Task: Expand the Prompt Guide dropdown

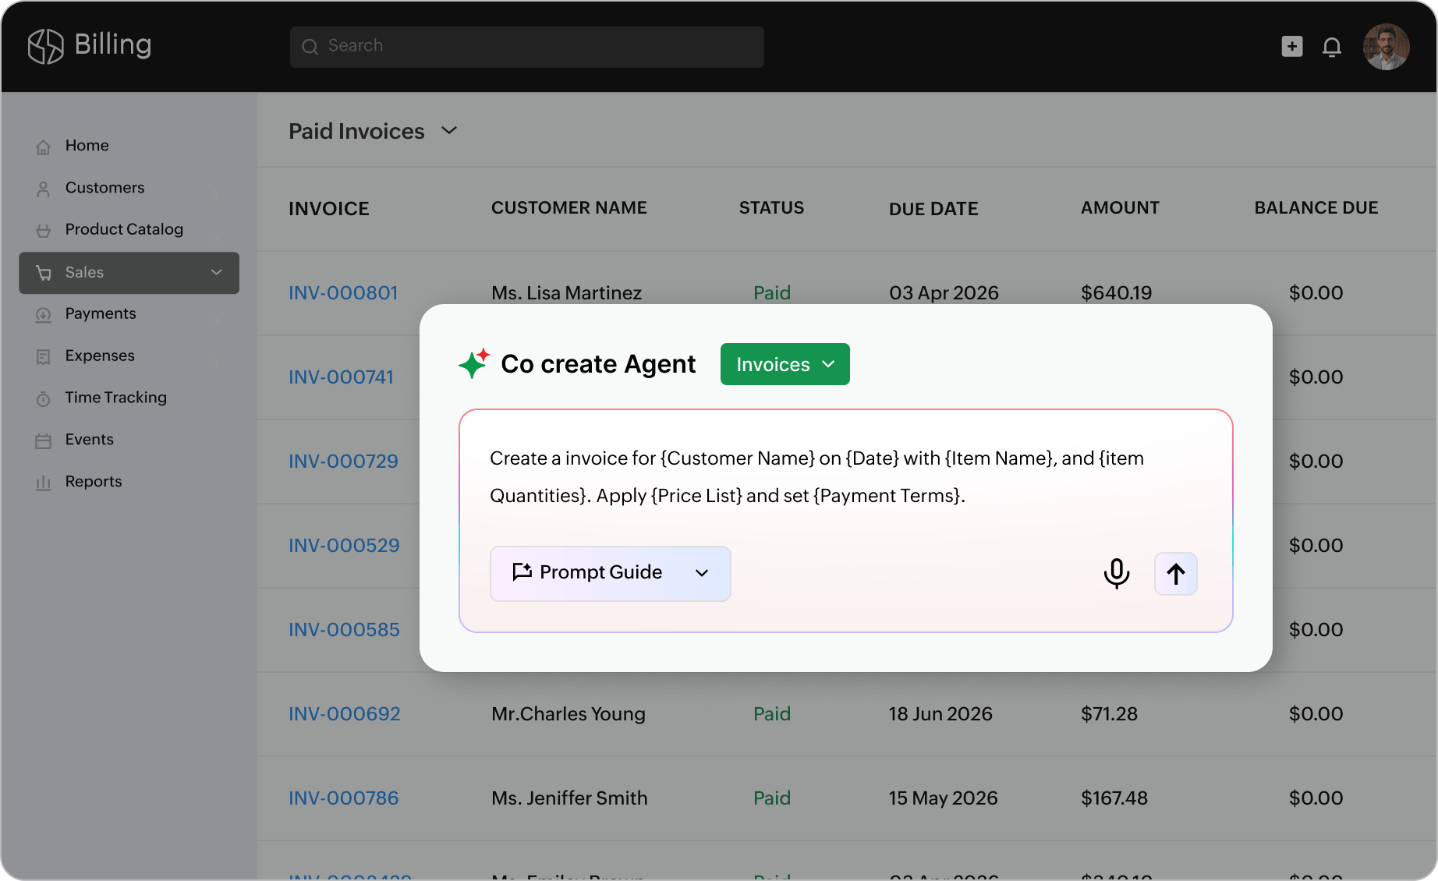Action: pos(702,573)
